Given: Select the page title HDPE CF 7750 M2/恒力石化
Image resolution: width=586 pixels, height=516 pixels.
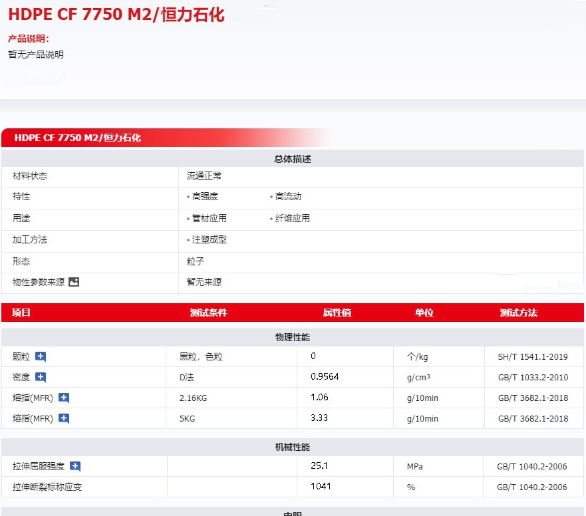Looking at the screenshot, I should (x=116, y=15).
